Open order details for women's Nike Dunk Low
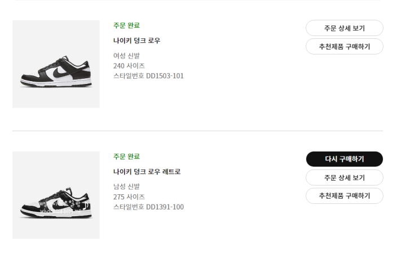 point(344,28)
